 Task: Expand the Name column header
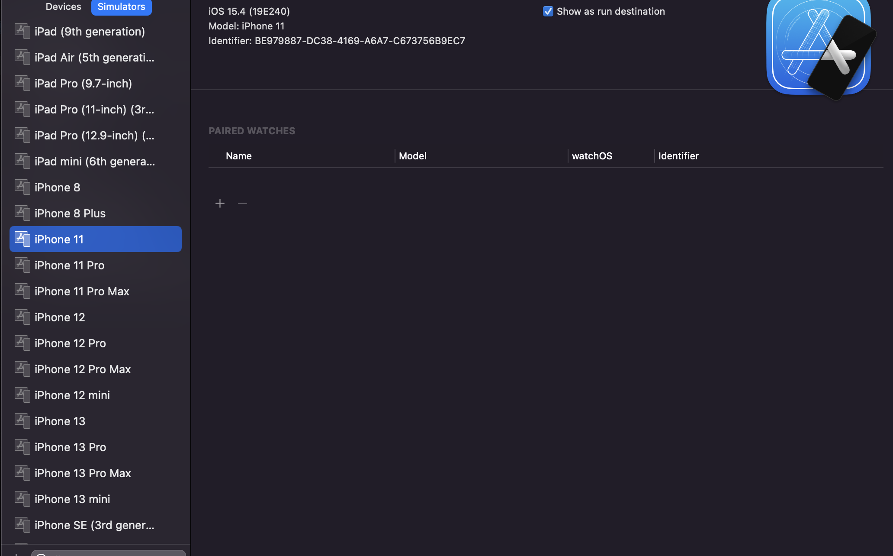[x=395, y=155]
